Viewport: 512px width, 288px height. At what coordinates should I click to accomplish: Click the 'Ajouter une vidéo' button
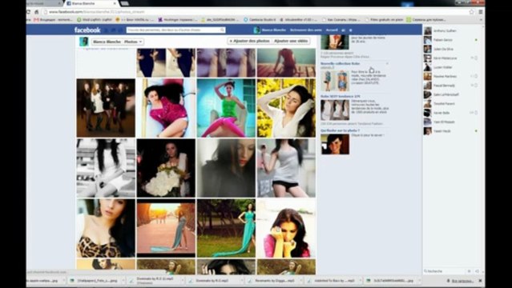click(291, 41)
